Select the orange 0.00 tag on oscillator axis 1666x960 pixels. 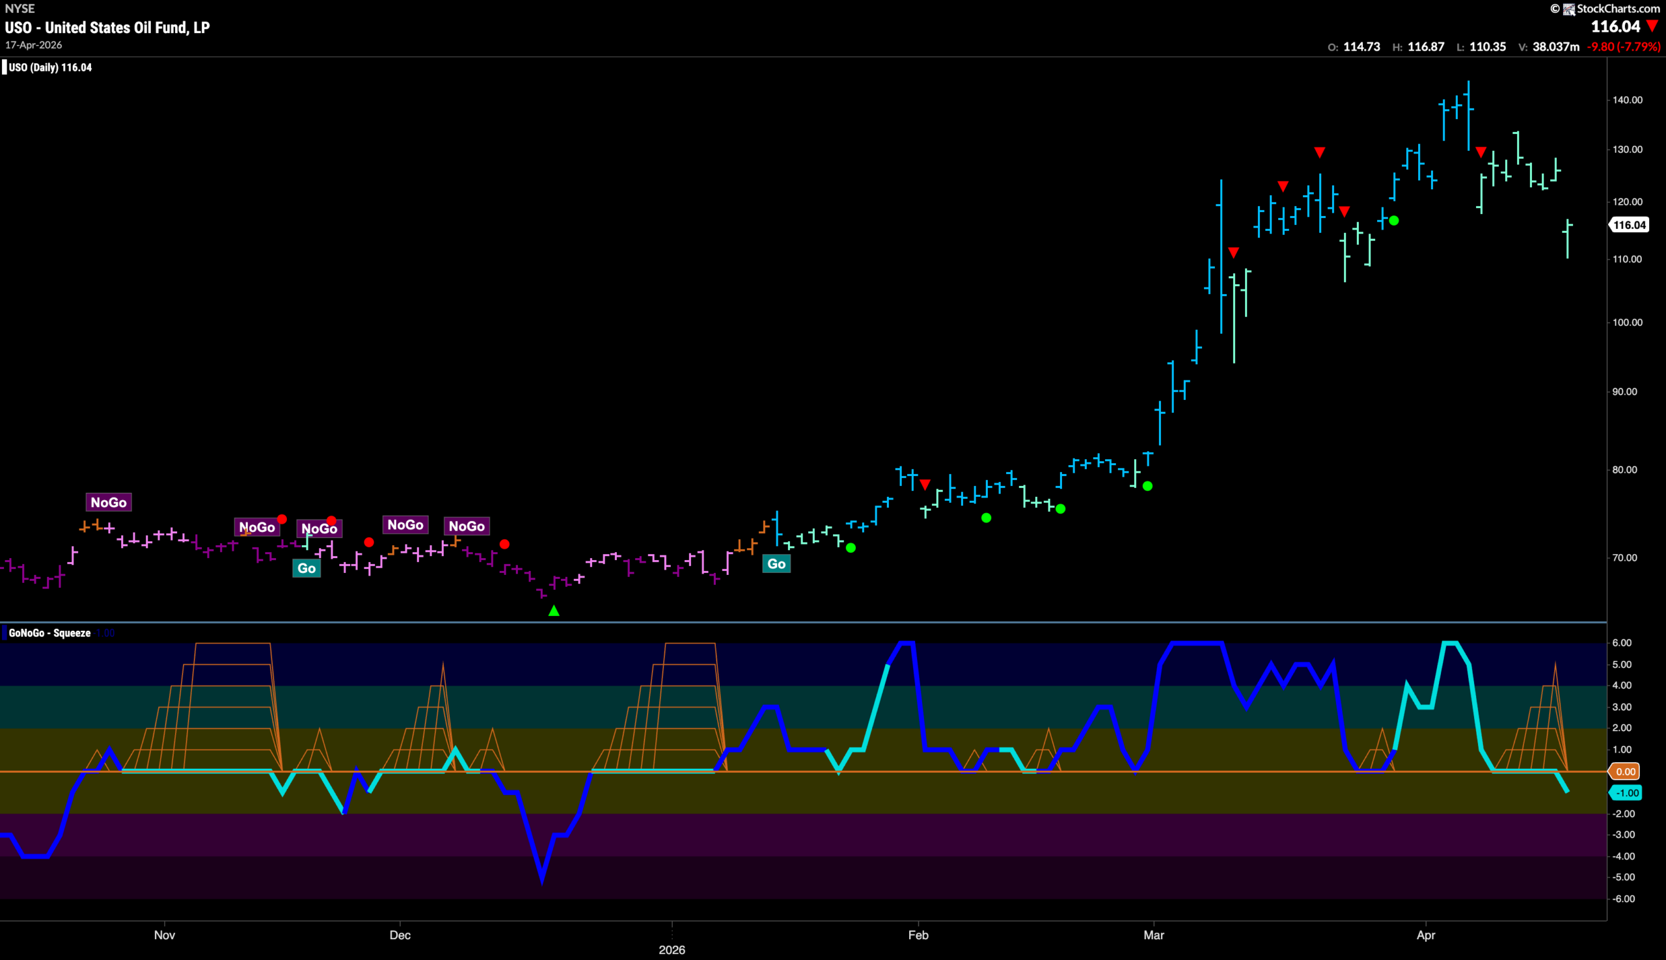click(x=1625, y=771)
